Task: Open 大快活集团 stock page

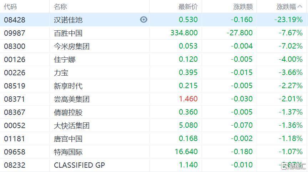Action: click(72, 125)
